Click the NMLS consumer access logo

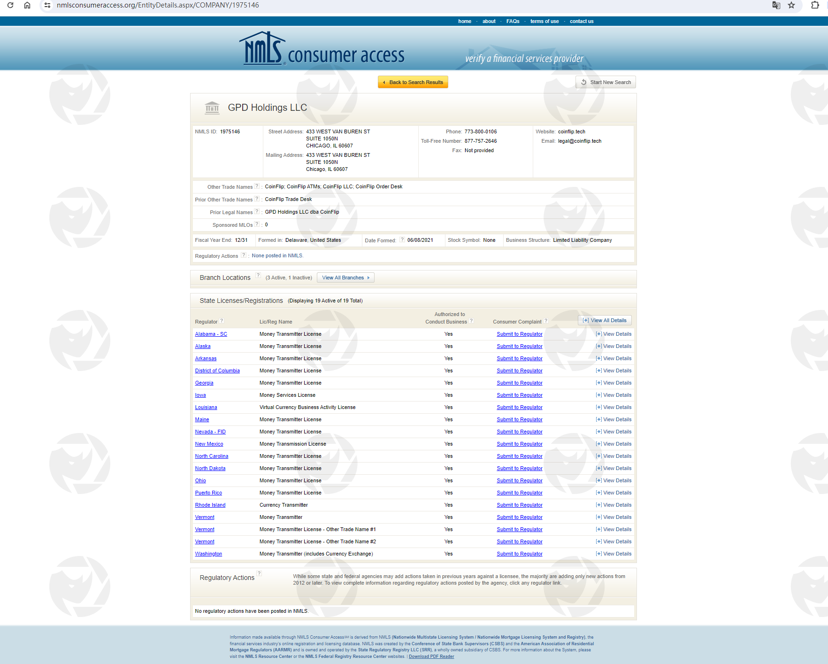322,49
